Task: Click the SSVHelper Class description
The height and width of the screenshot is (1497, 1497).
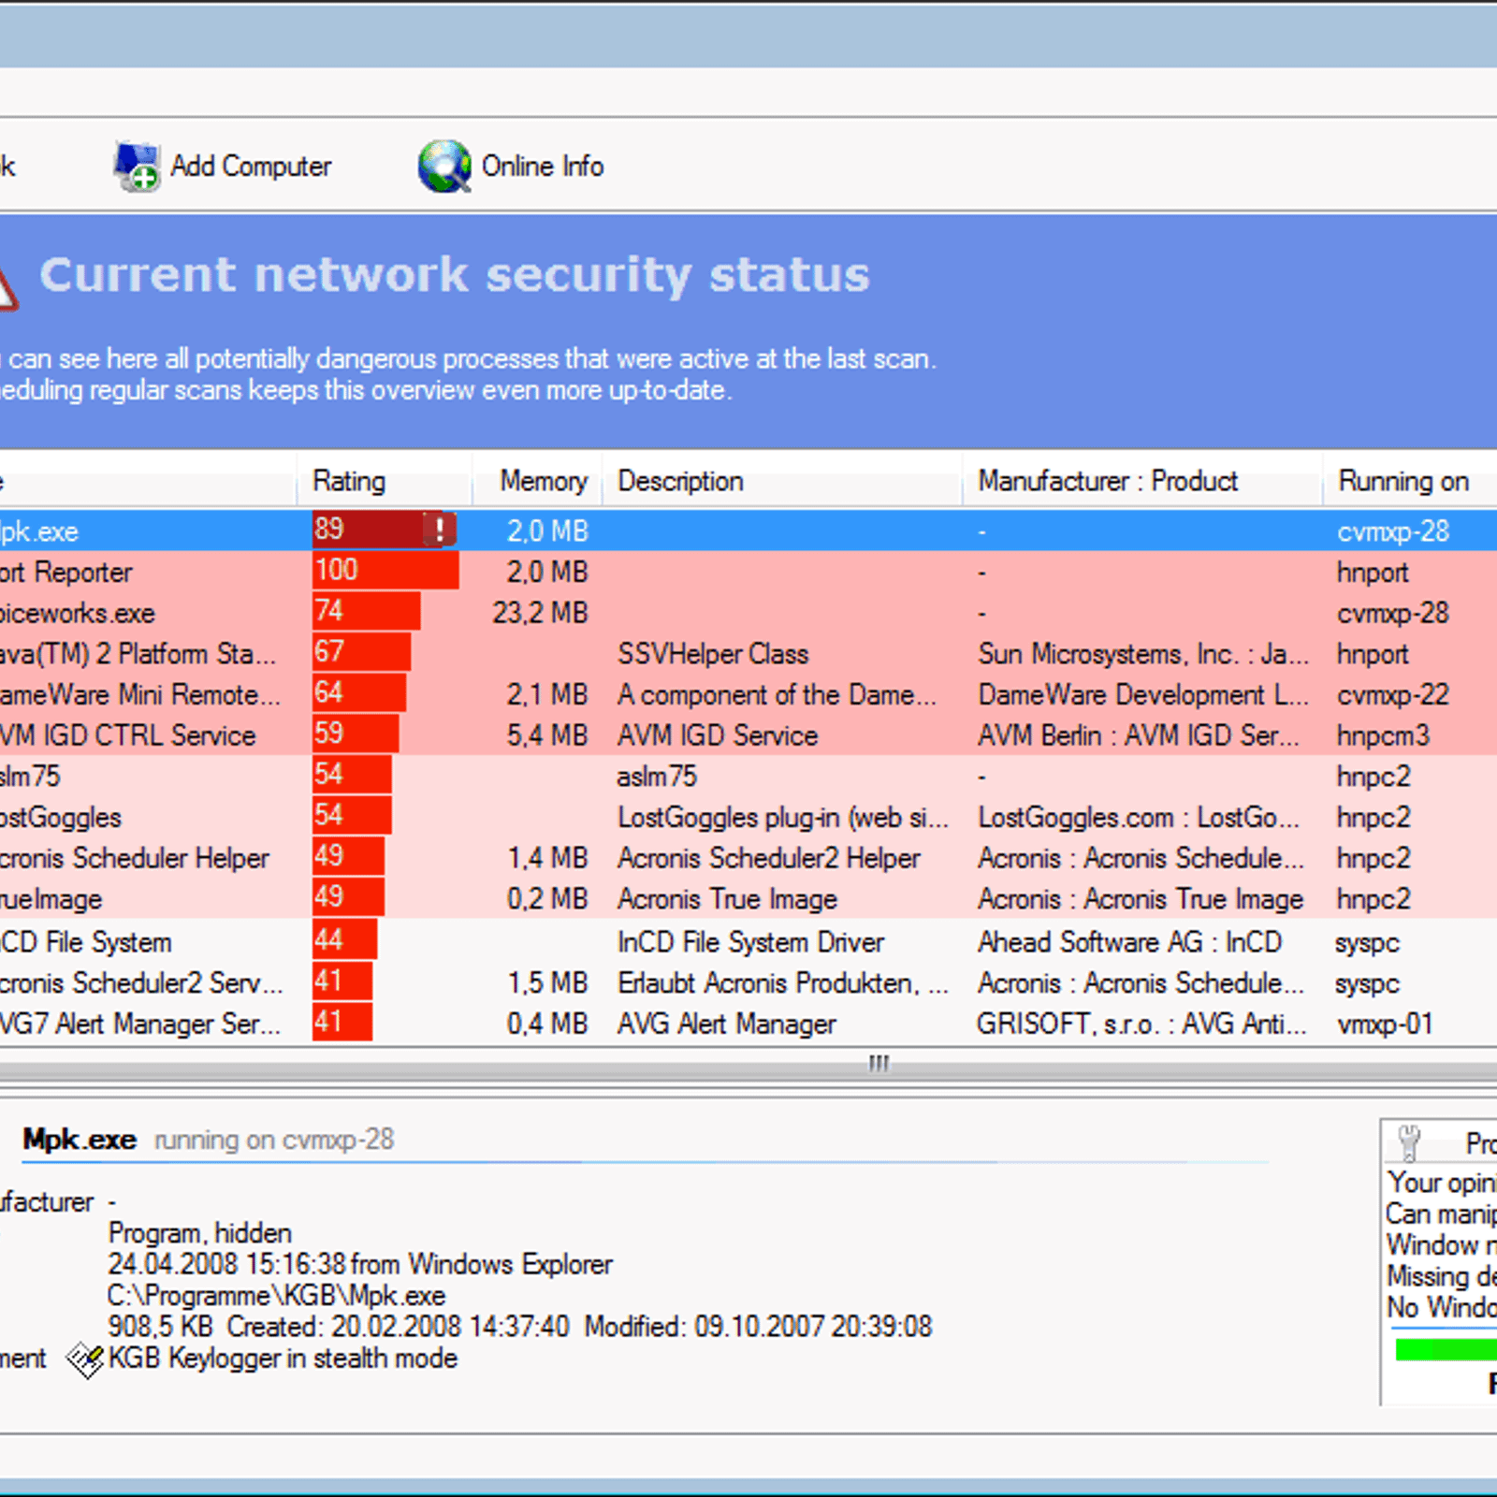Action: (x=713, y=654)
